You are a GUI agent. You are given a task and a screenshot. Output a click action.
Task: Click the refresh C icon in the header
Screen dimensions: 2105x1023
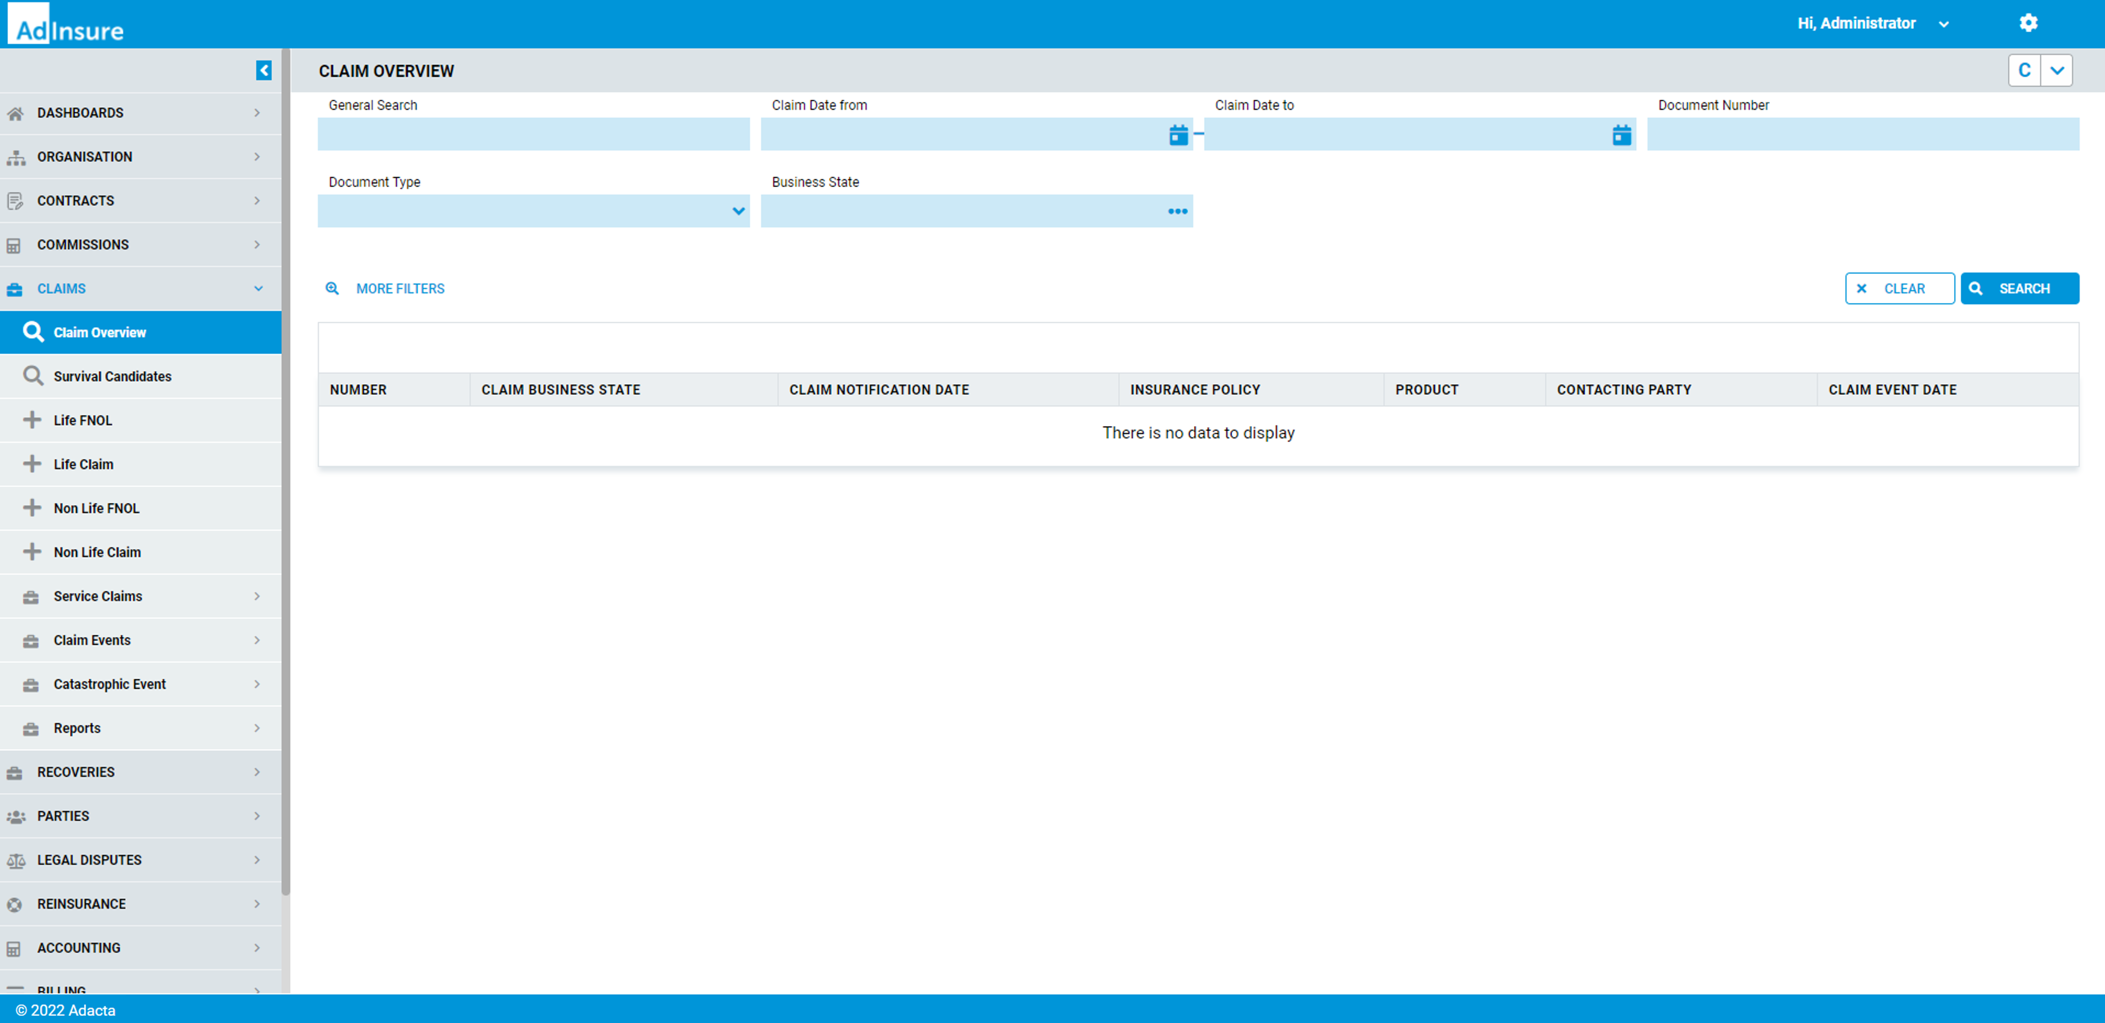click(2024, 70)
